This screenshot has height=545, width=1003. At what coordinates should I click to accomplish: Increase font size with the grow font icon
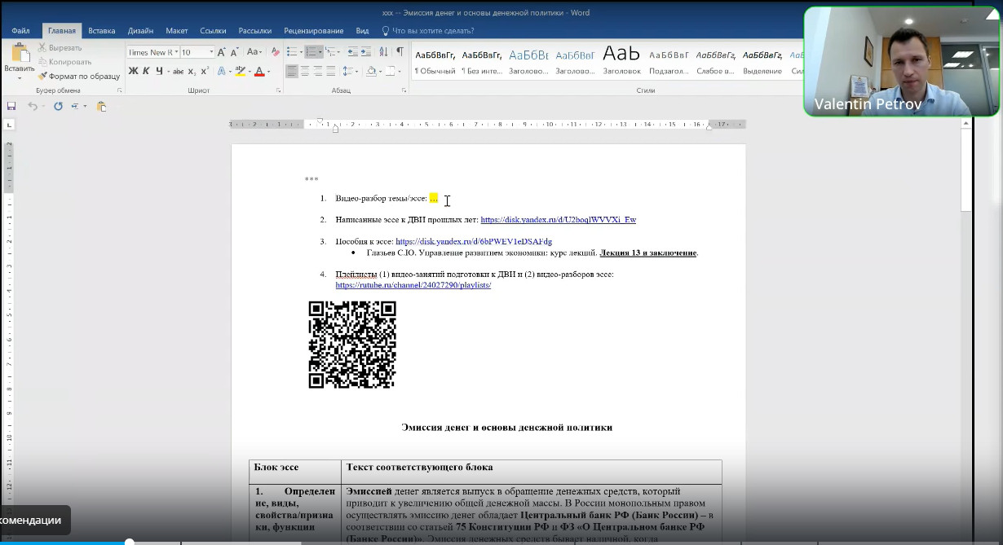pos(222,52)
